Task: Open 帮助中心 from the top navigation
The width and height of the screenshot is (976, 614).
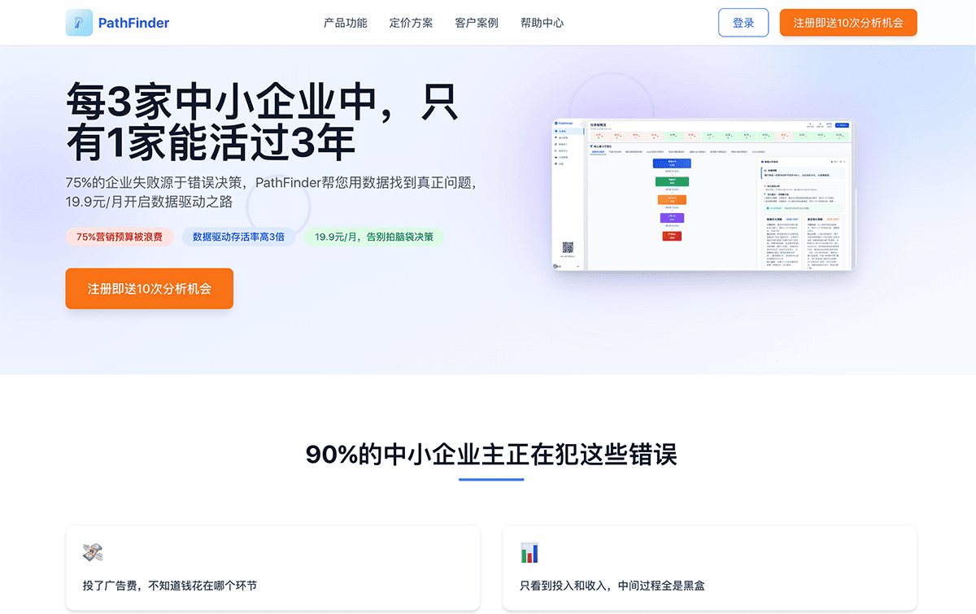Action: coord(542,23)
